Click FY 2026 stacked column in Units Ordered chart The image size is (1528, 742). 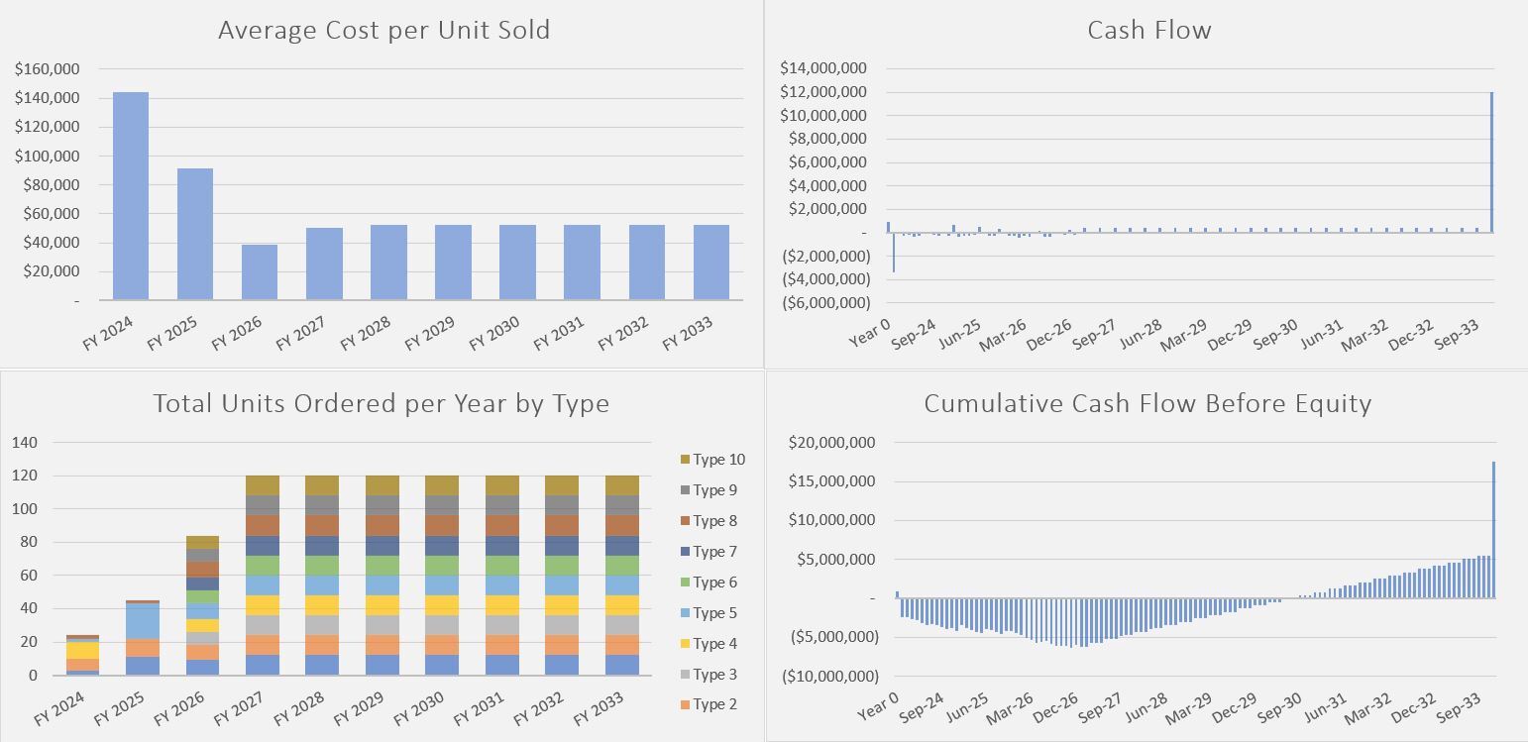(201, 605)
